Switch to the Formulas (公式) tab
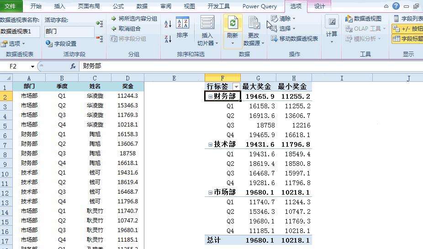The width and height of the screenshot is (423, 249). click(x=118, y=6)
